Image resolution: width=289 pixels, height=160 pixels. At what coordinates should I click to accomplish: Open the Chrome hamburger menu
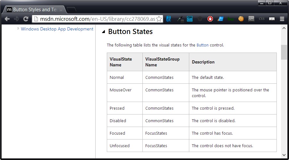click(x=282, y=19)
